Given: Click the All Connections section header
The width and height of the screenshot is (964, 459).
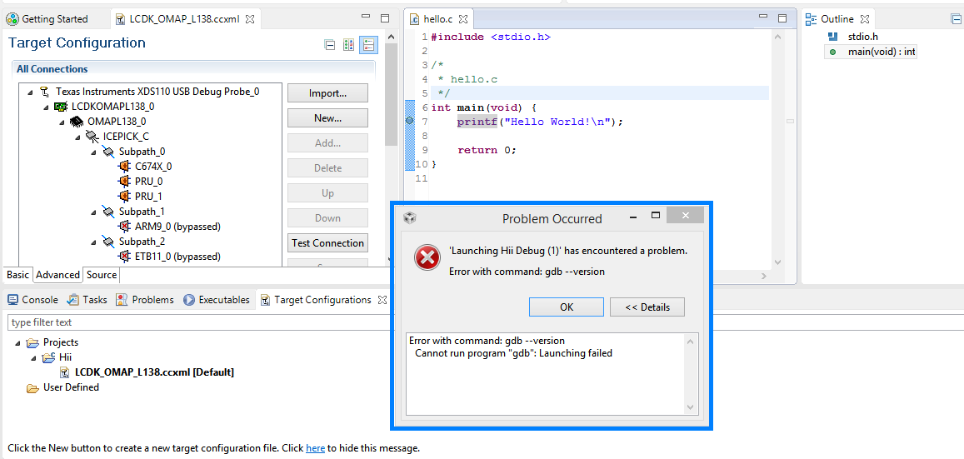Looking at the screenshot, I should (x=193, y=69).
